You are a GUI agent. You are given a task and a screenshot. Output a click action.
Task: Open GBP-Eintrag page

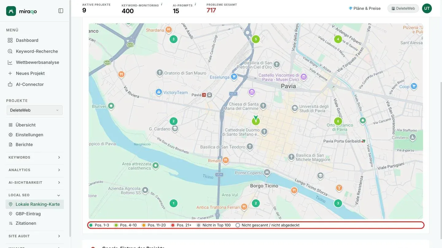coord(28,214)
